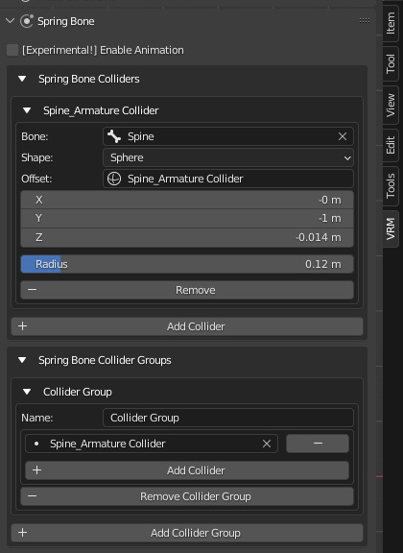Click the empty-object icon in Offset field
Viewport: 403px width, 553px height.
pos(114,179)
